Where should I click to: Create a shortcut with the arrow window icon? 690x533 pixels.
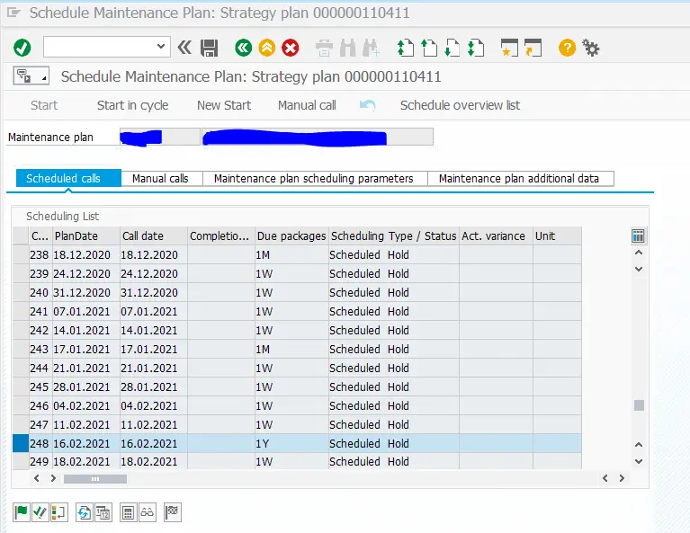tap(533, 48)
